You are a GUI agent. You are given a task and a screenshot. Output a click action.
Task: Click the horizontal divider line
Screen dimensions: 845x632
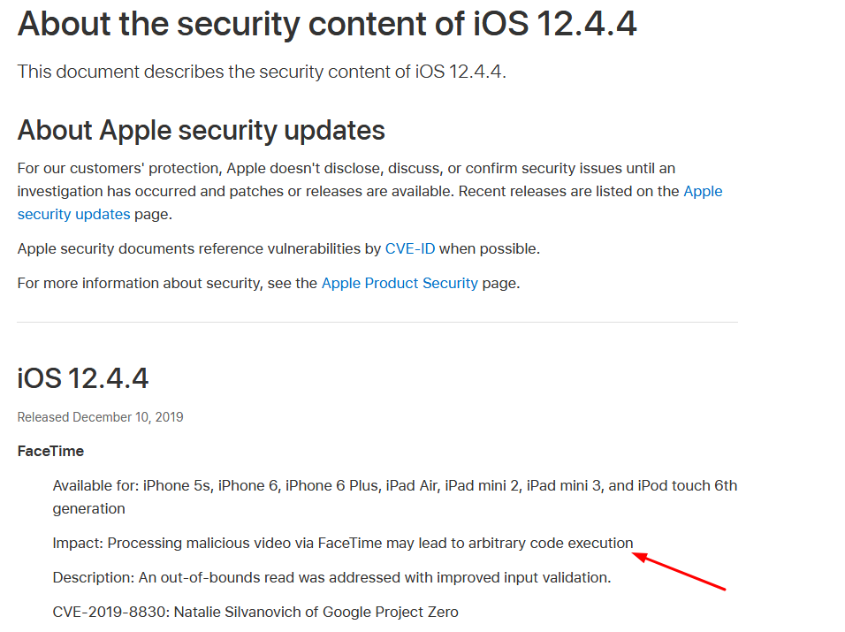(377, 323)
